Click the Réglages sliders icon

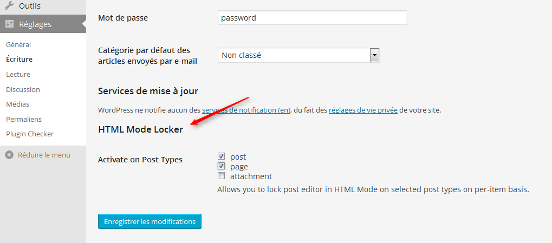click(10, 24)
